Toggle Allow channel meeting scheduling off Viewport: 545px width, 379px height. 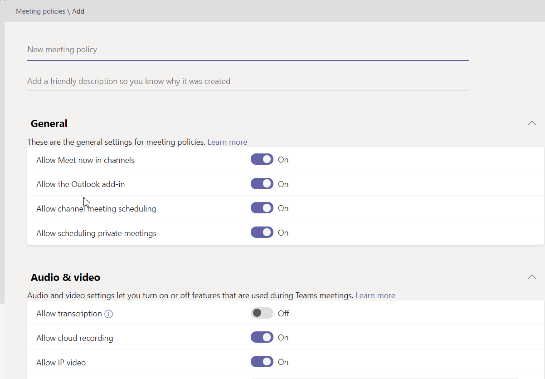pyautogui.click(x=262, y=208)
